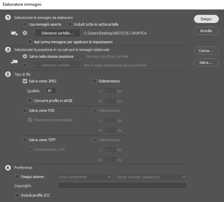The image size is (224, 202).
Task: Click the TIFF height 'A:' field
Action: (110, 159)
